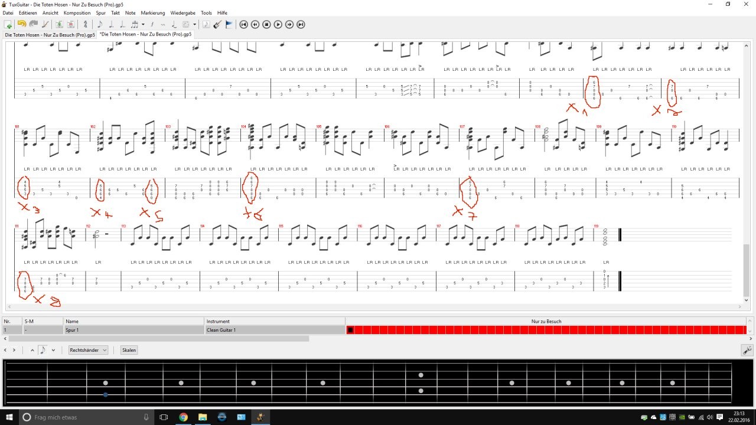Click the Instrument column header
This screenshot has width=756, height=425.
pyautogui.click(x=275, y=322)
